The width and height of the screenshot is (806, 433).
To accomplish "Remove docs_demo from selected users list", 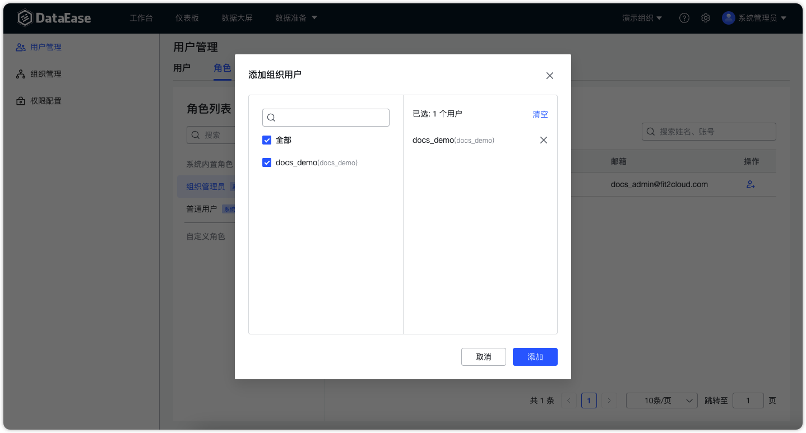I will (x=543, y=140).
